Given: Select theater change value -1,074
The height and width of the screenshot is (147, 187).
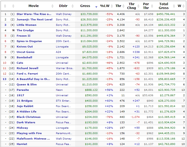Looking at the screenshot, I should (x=135, y=117).
